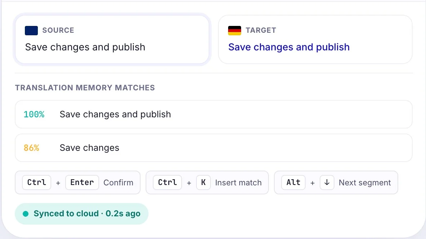Image resolution: width=426 pixels, height=239 pixels.
Task: Click the source language flag icon
Action: (31, 30)
